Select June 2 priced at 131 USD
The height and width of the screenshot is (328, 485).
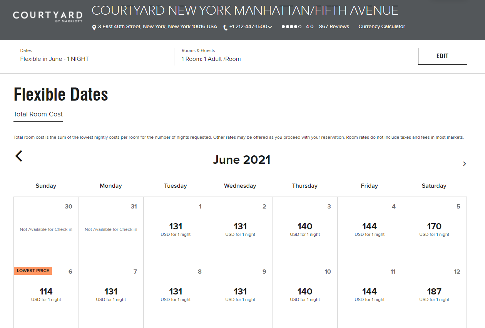241,230
